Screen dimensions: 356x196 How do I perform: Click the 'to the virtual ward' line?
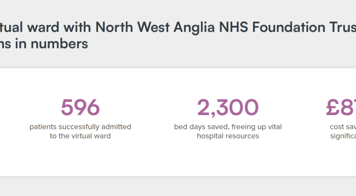tap(80, 136)
